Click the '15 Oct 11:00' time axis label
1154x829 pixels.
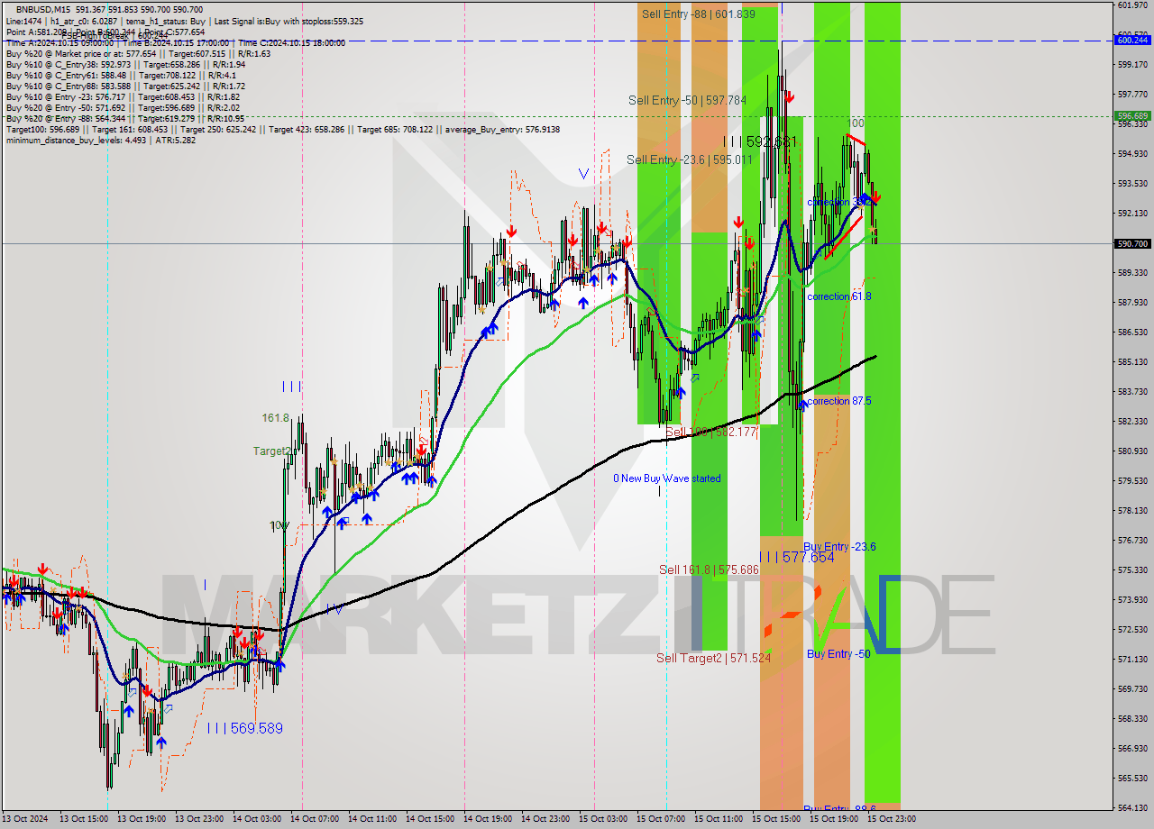coord(719,819)
